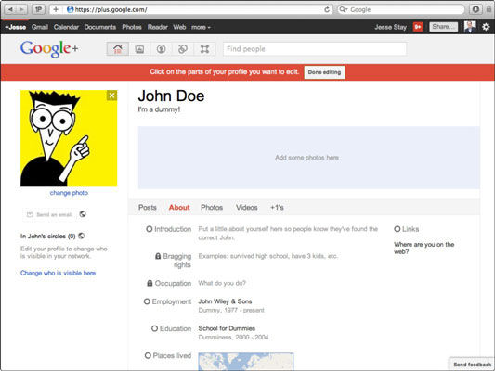Click the Google+ logo
The image size is (495, 371).
[x=49, y=49]
